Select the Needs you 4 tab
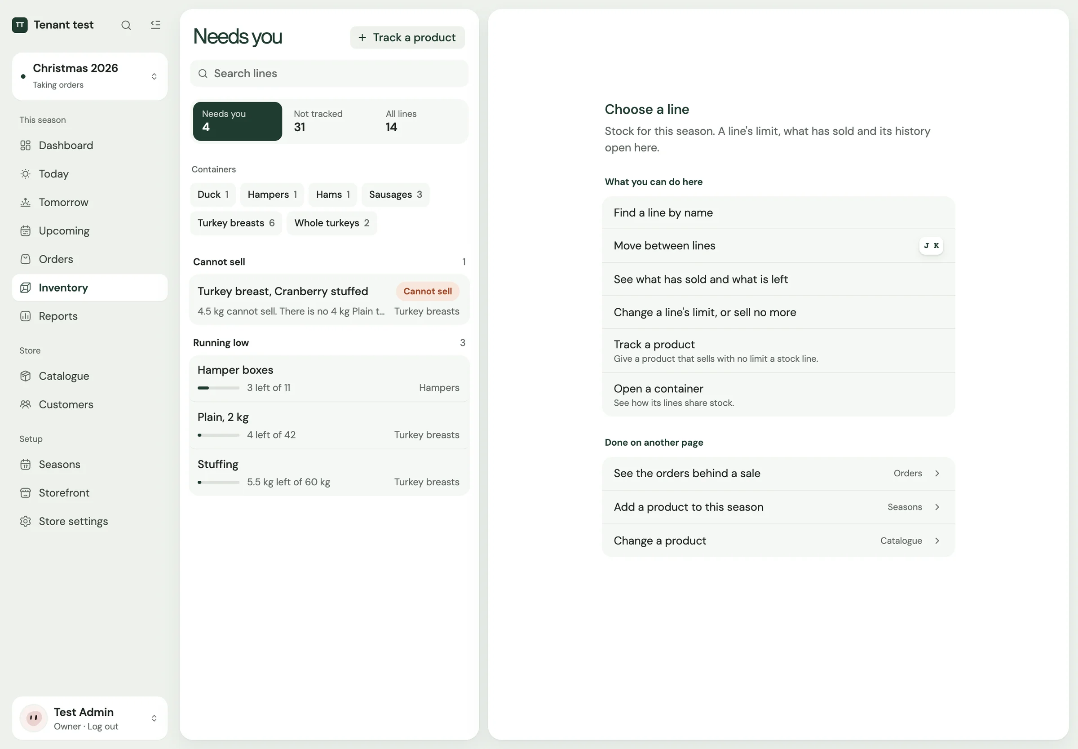The height and width of the screenshot is (749, 1078). (237, 122)
